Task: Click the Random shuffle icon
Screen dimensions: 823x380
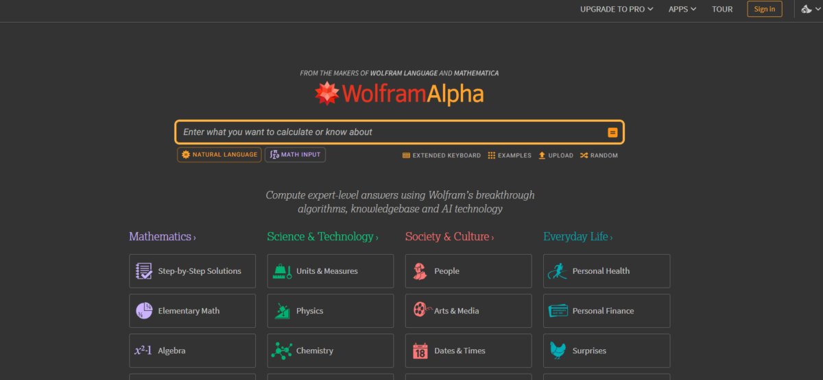Action: [x=584, y=155]
